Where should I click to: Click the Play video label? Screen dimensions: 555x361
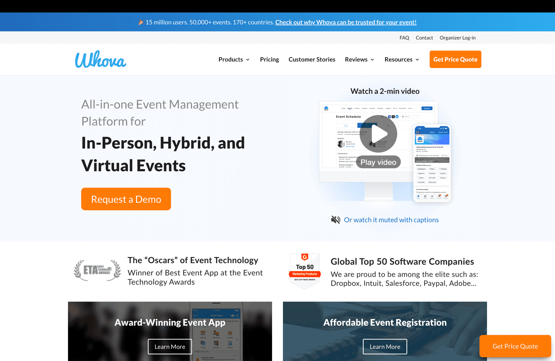tap(378, 162)
